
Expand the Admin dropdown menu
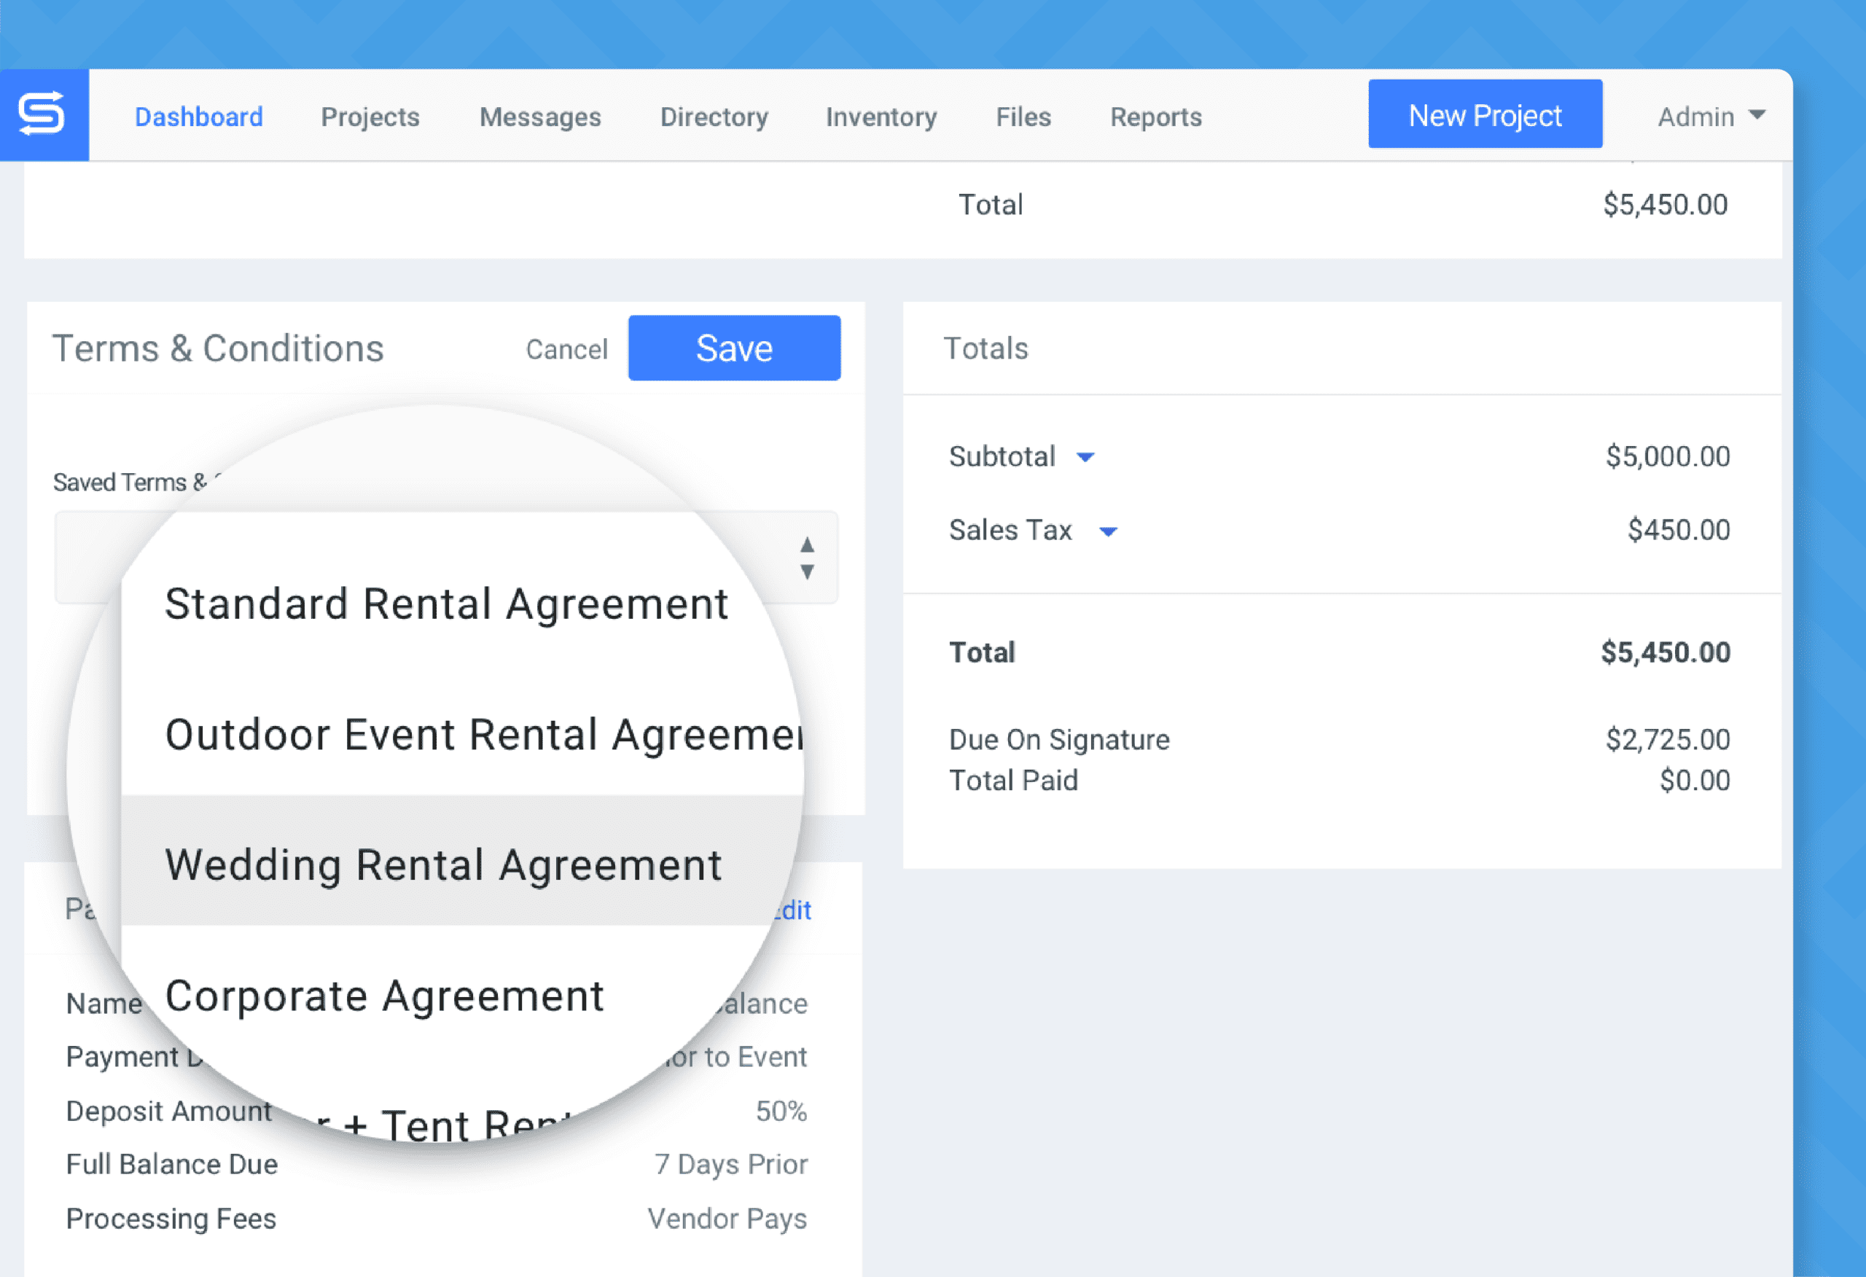[1711, 117]
